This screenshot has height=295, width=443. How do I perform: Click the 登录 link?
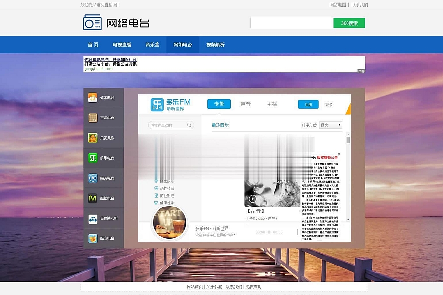coord(329,104)
